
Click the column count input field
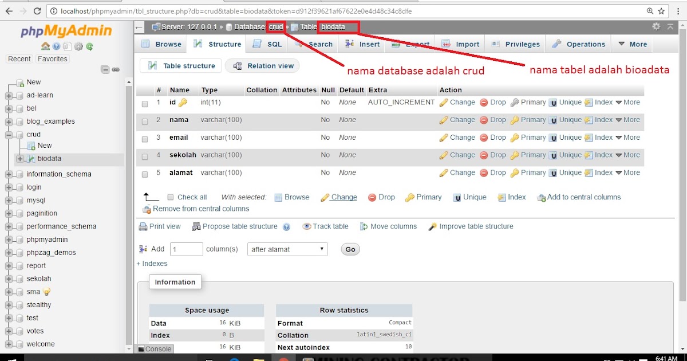tap(186, 249)
